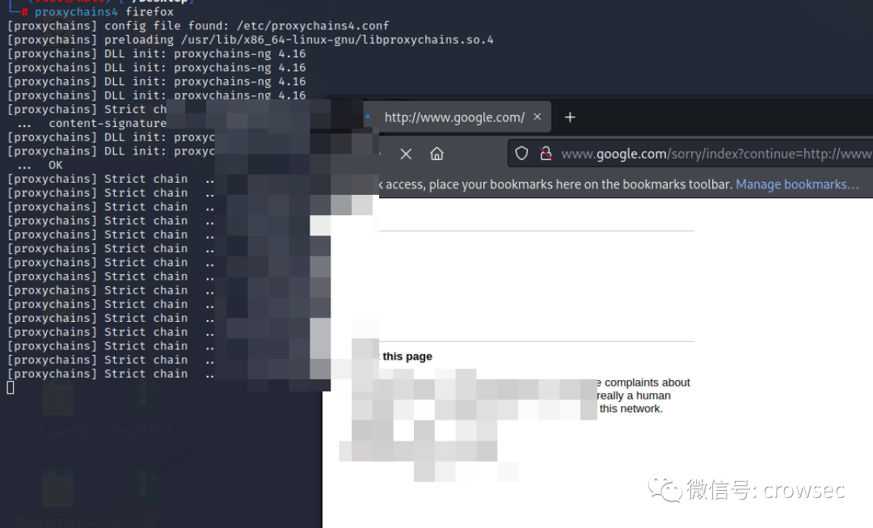The height and width of the screenshot is (528, 873).
Task: Click the terminal cursor block at prompt
Action: [10, 387]
